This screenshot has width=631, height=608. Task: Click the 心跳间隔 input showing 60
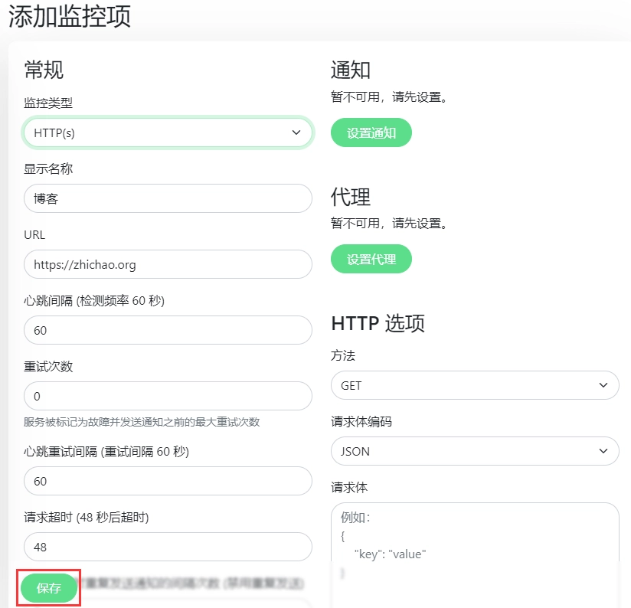click(x=168, y=330)
